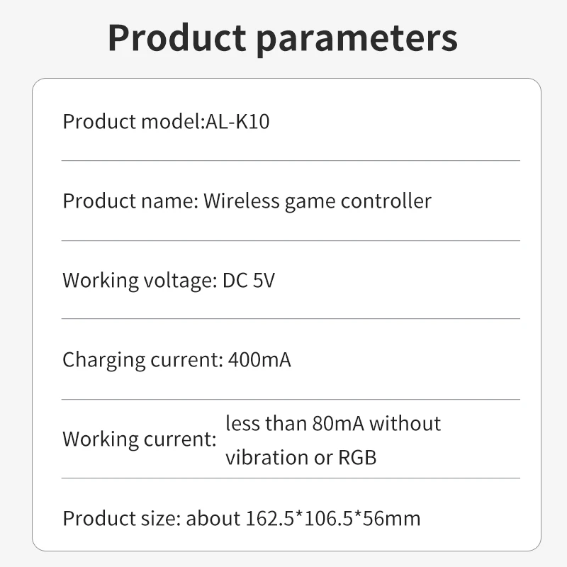Click the "Product name" label

point(128,201)
